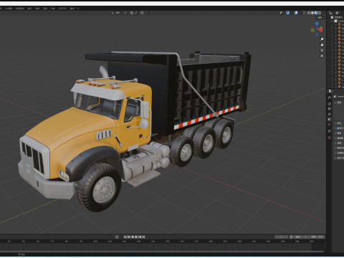Click the current frame number field

pos(282,237)
